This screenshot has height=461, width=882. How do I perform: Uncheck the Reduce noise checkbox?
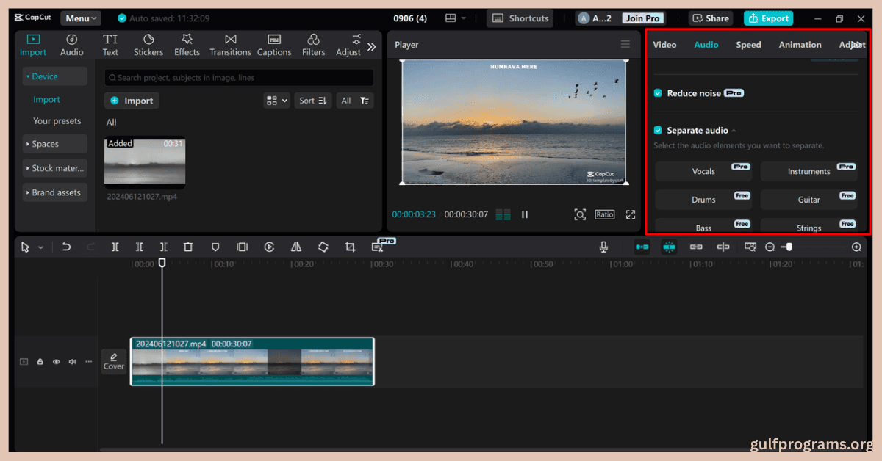[x=658, y=93]
